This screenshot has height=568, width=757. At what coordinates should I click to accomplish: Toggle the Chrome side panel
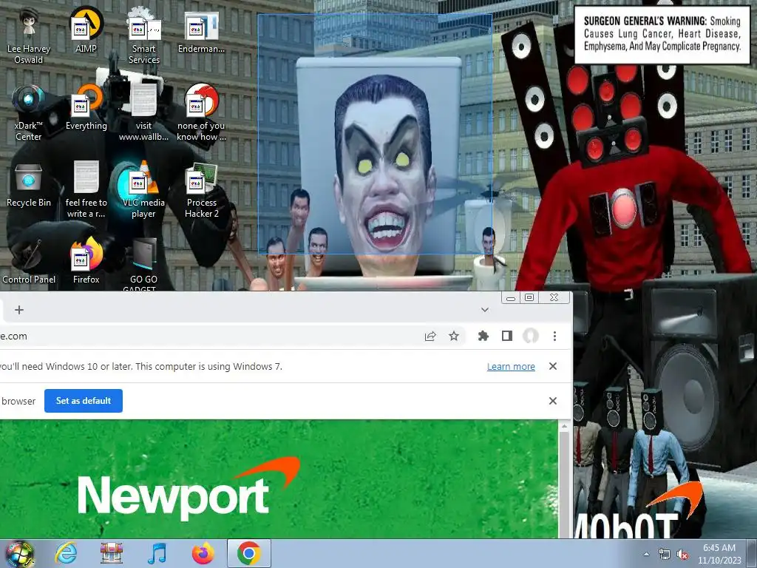(507, 337)
